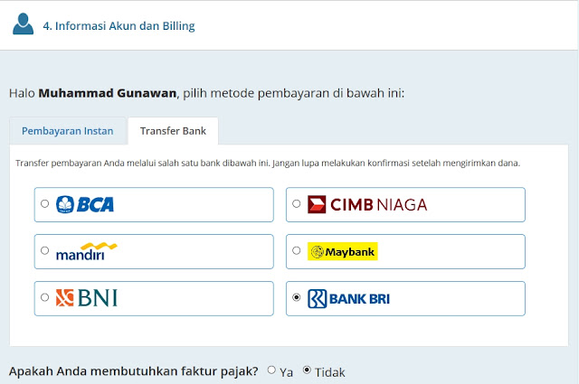Choose the CIMB Niaga radio button
This screenshot has height=384, width=579.
296,203
